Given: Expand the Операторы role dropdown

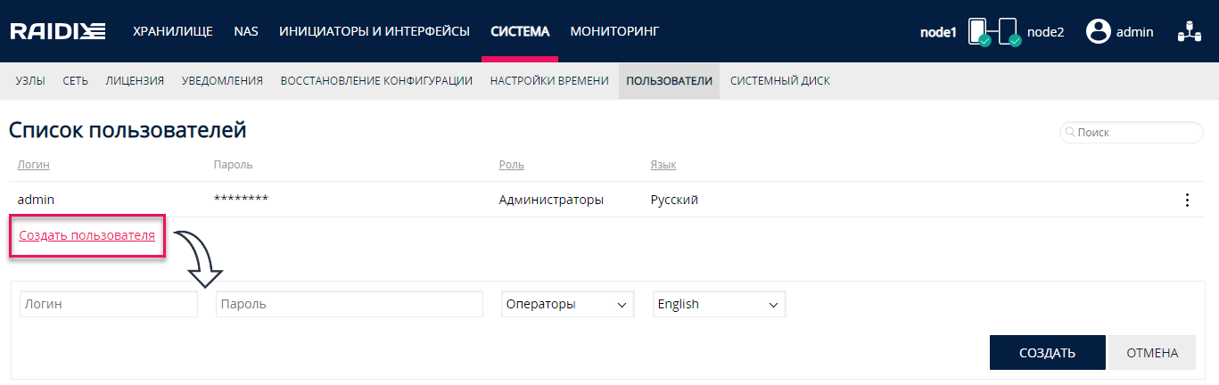Looking at the screenshot, I should pyautogui.click(x=568, y=304).
